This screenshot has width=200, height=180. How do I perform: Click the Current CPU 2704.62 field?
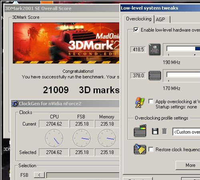click(x=54, y=124)
